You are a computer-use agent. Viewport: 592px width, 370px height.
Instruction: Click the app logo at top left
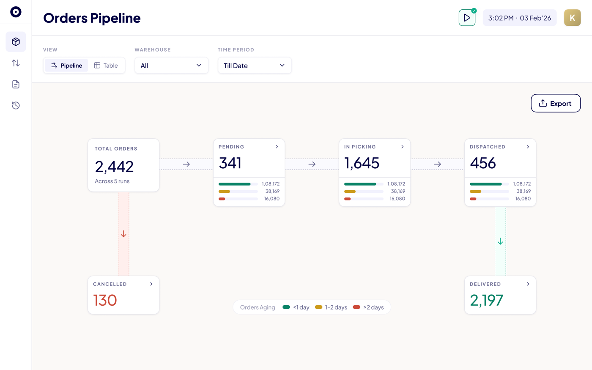[x=16, y=12]
